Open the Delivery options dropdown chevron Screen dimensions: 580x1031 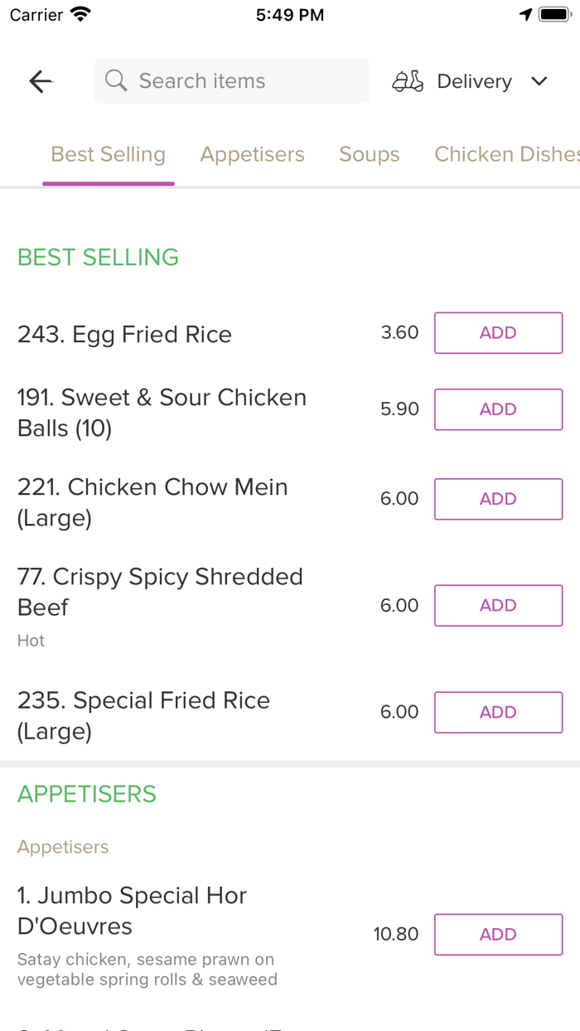(x=539, y=80)
